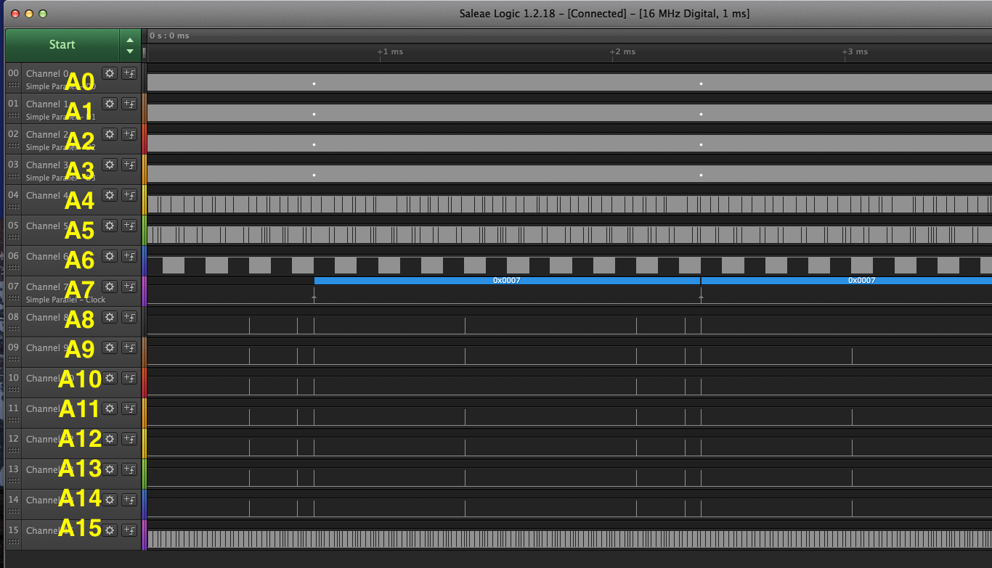Set trigger on Channel 12
Image resolution: width=992 pixels, height=568 pixels.
click(x=129, y=438)
